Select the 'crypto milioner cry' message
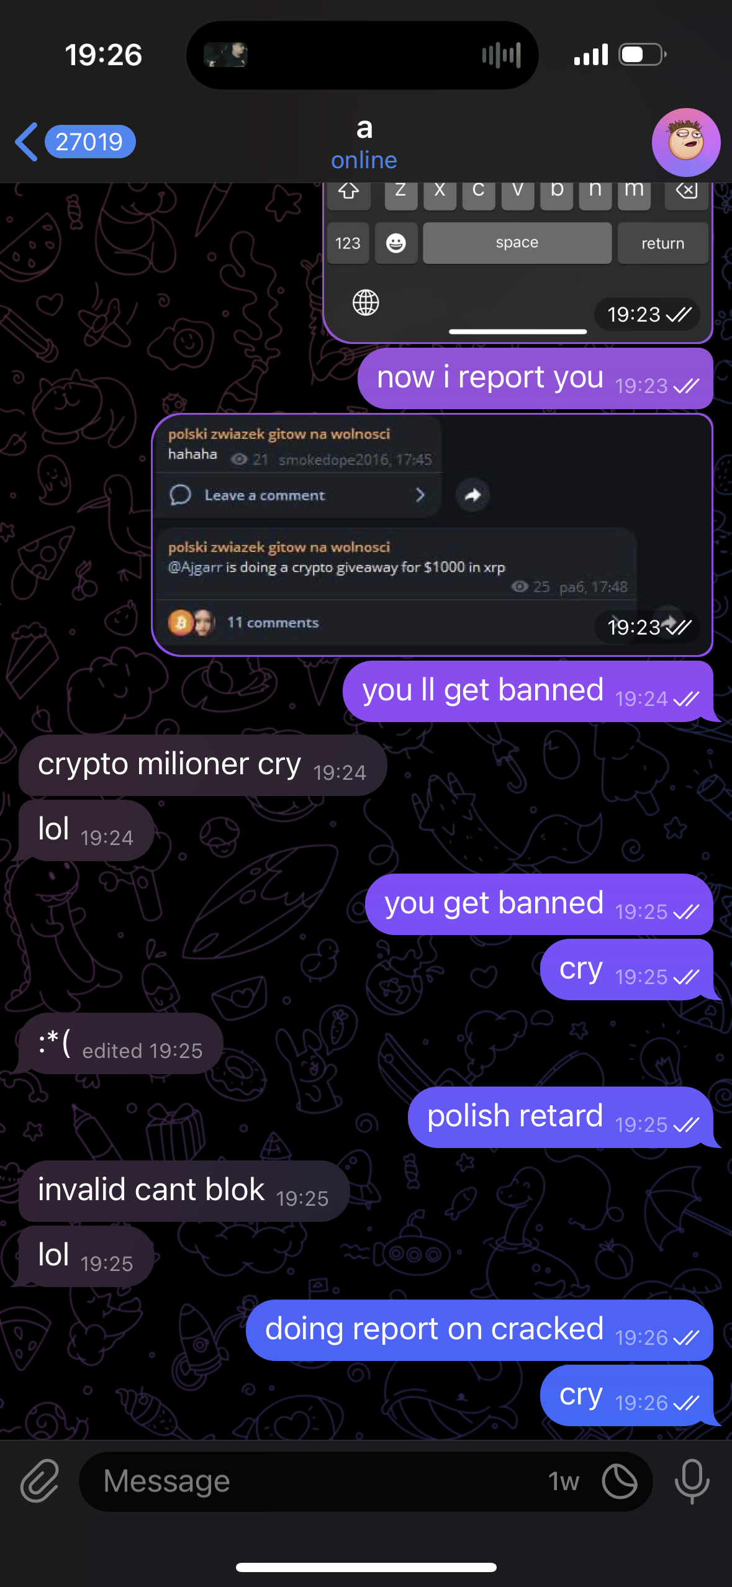The image size is (732, 1587). click(202, 765)
